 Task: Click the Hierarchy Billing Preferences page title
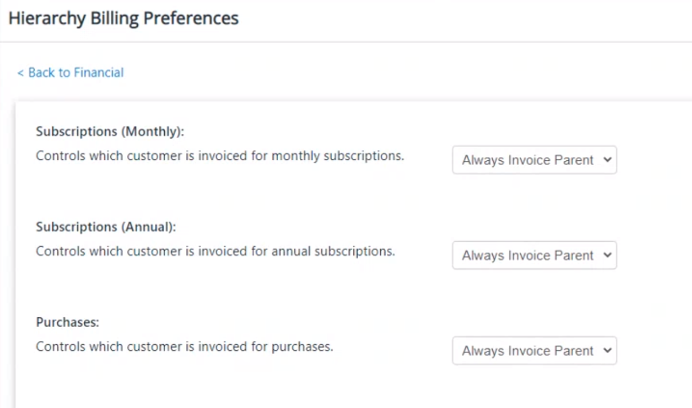[x=124, y=18]
